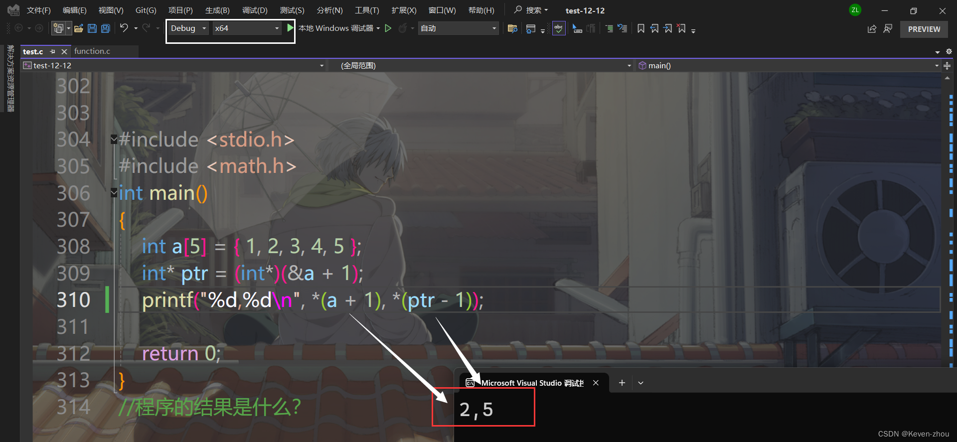Save the current file with the disk icon
The height and width of the screenshot is (442, 957).
[92, 28]
